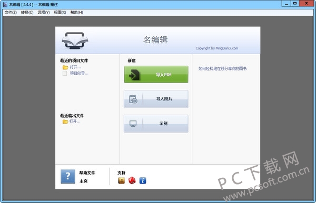The height and width of the screenshot is (203, 316).
Task: Open the 文件(Z) menu
Action: (11, 13)
